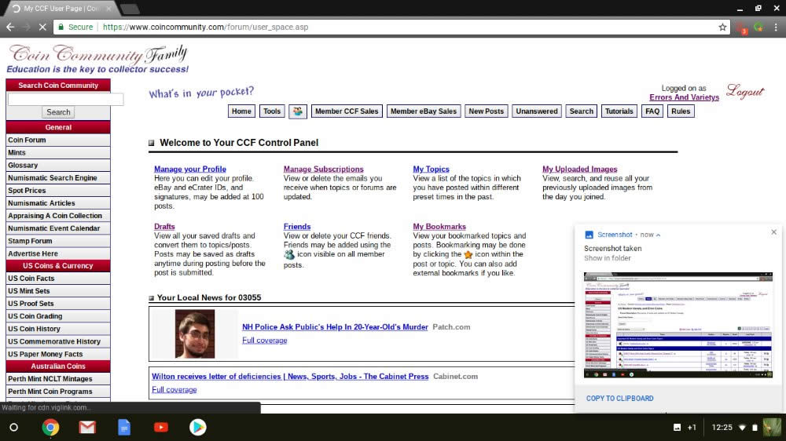Click COPY TO CLIPBOARD in notification
Screen dimensions: 786x441
[x=619, y=399]
